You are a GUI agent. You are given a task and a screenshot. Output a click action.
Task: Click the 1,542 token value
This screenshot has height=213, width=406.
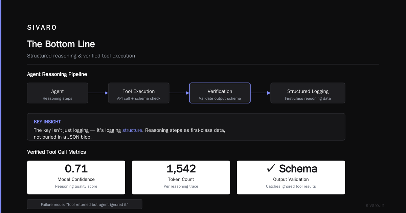[x=181, y=168]
